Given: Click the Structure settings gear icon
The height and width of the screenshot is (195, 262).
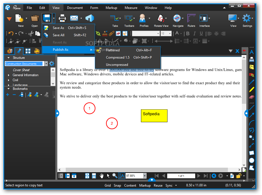Looking at the screenshot, I should click(52, 64).
